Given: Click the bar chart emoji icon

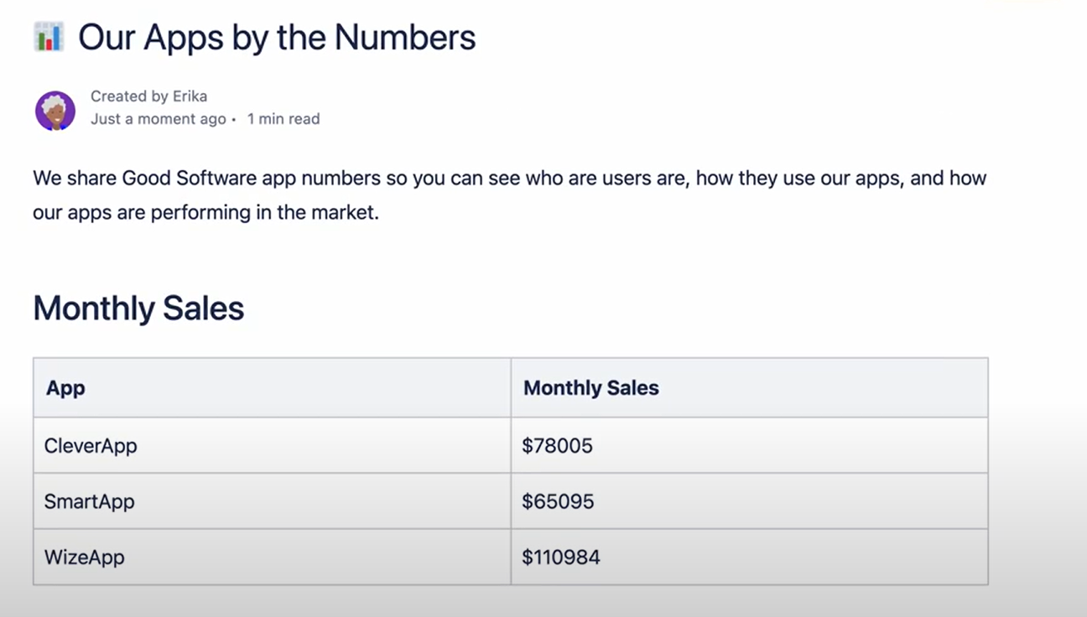Looking at the screenshot, I should click(x=49, y=37).
